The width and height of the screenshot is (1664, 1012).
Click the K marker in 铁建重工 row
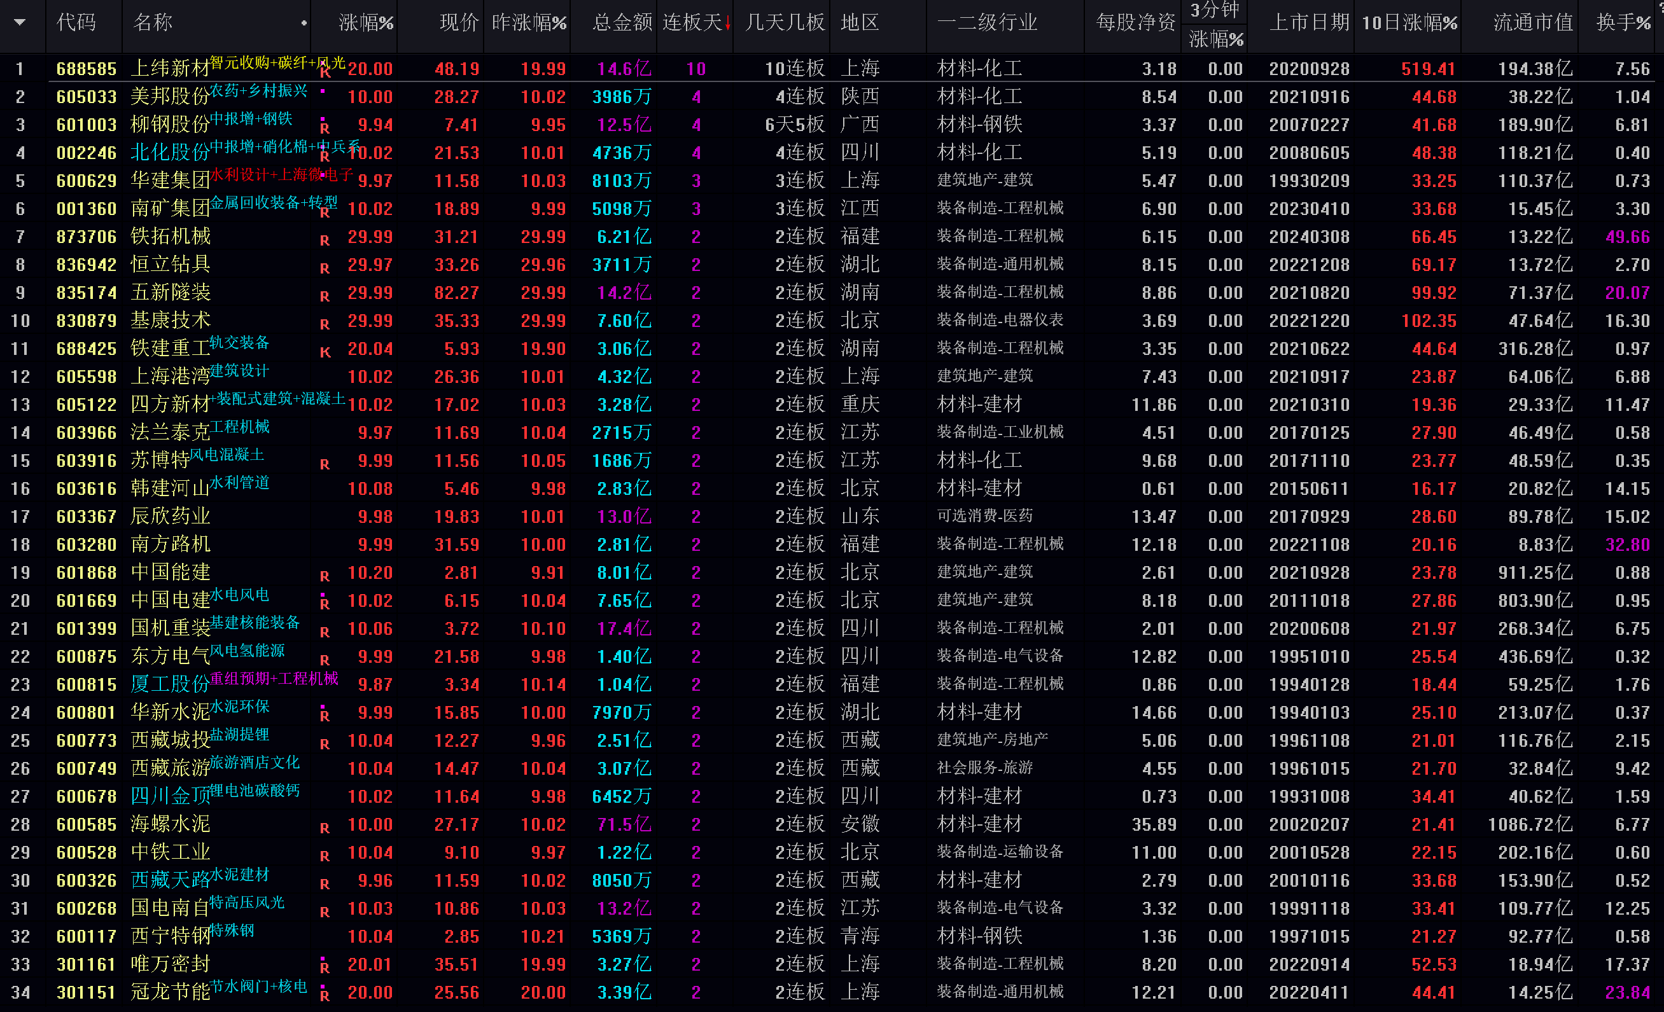325,352
